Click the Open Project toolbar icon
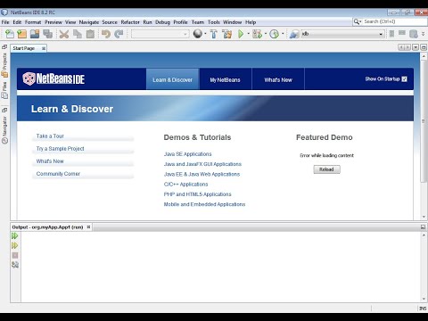The image size is (428, 321). click(35, 34)
